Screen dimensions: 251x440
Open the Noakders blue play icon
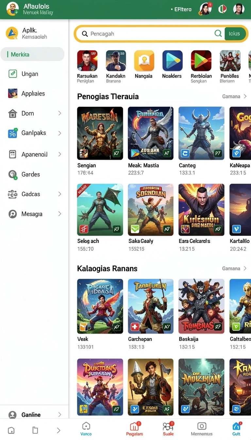pos(173,61)
